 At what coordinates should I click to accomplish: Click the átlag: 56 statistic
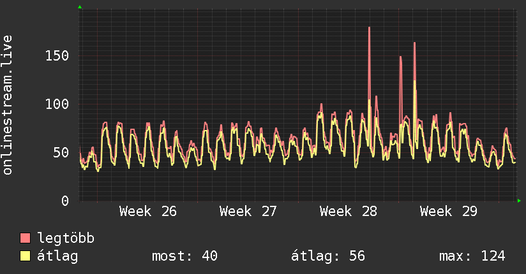pos(327,256)
